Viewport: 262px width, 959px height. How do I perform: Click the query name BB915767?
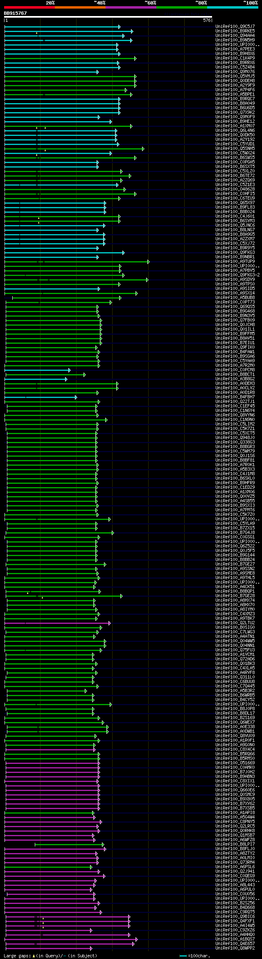pos(16,13)
